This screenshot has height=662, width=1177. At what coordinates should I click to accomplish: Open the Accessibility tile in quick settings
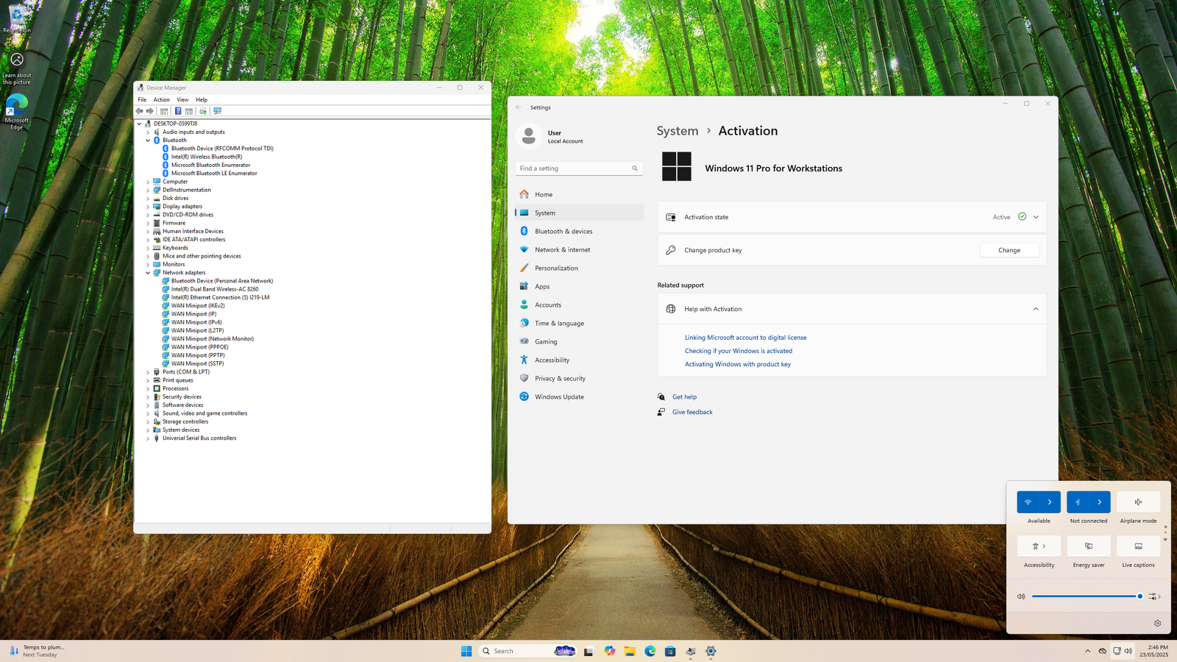pyautogui.click(x=1039, y=546)
